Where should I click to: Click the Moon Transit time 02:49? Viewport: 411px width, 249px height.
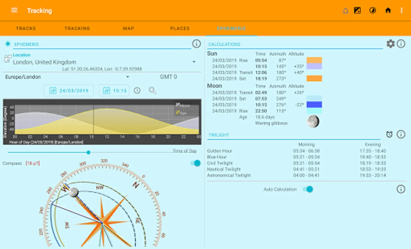coord(261,92)
